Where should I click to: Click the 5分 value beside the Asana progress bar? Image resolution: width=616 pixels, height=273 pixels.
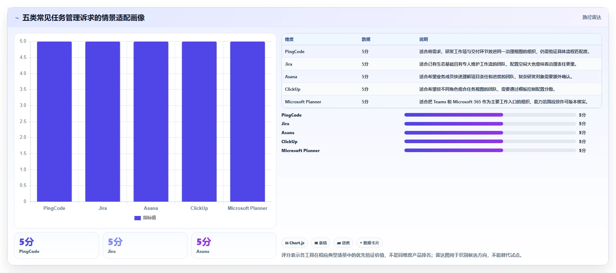point(582,133)
